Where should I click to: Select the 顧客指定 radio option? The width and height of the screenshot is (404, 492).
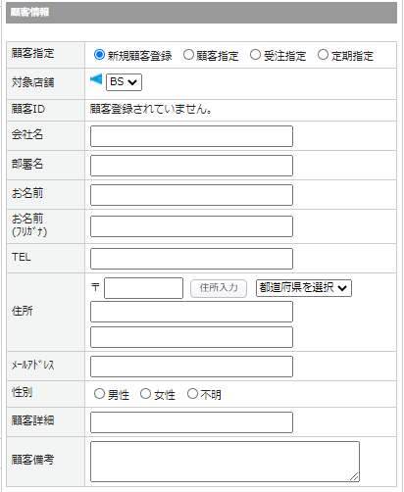tap(188, 55)
